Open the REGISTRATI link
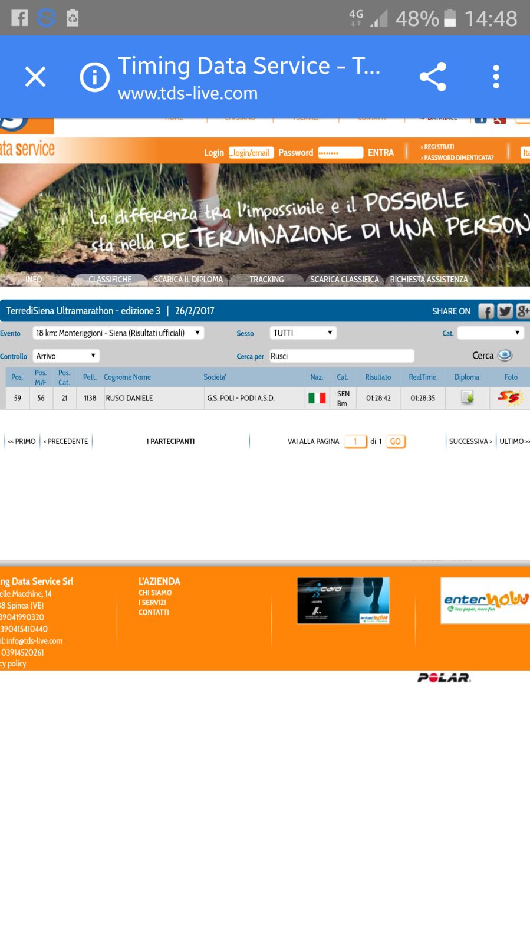 click(x=437, y=147)
